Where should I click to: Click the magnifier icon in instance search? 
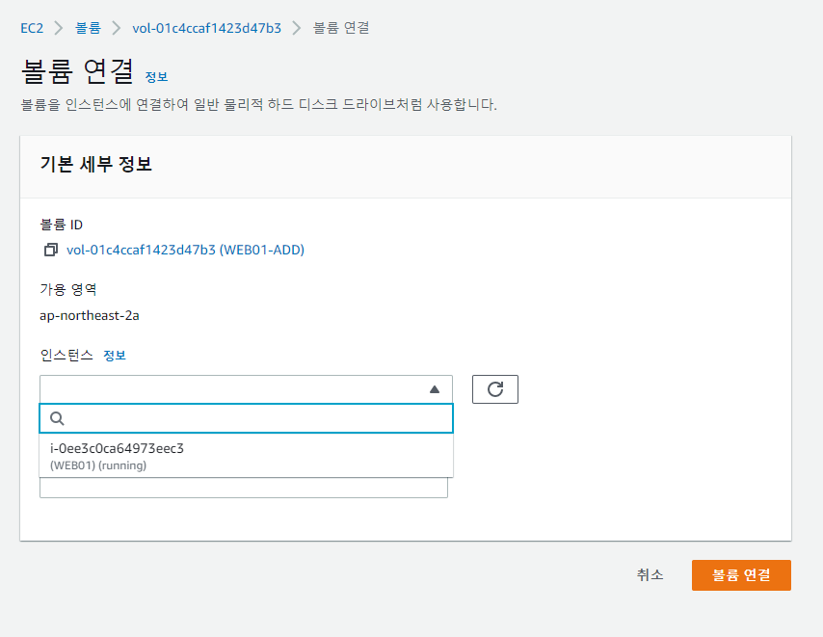57,418
